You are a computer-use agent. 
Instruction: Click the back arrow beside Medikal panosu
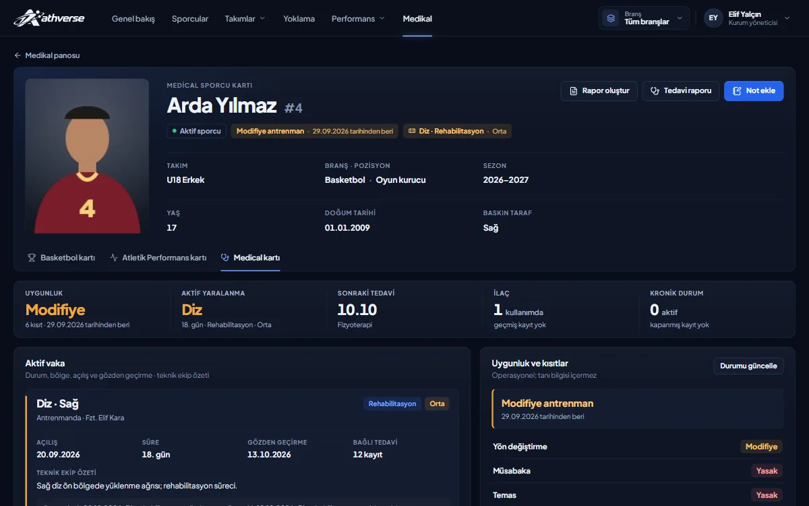coord(18,55)
